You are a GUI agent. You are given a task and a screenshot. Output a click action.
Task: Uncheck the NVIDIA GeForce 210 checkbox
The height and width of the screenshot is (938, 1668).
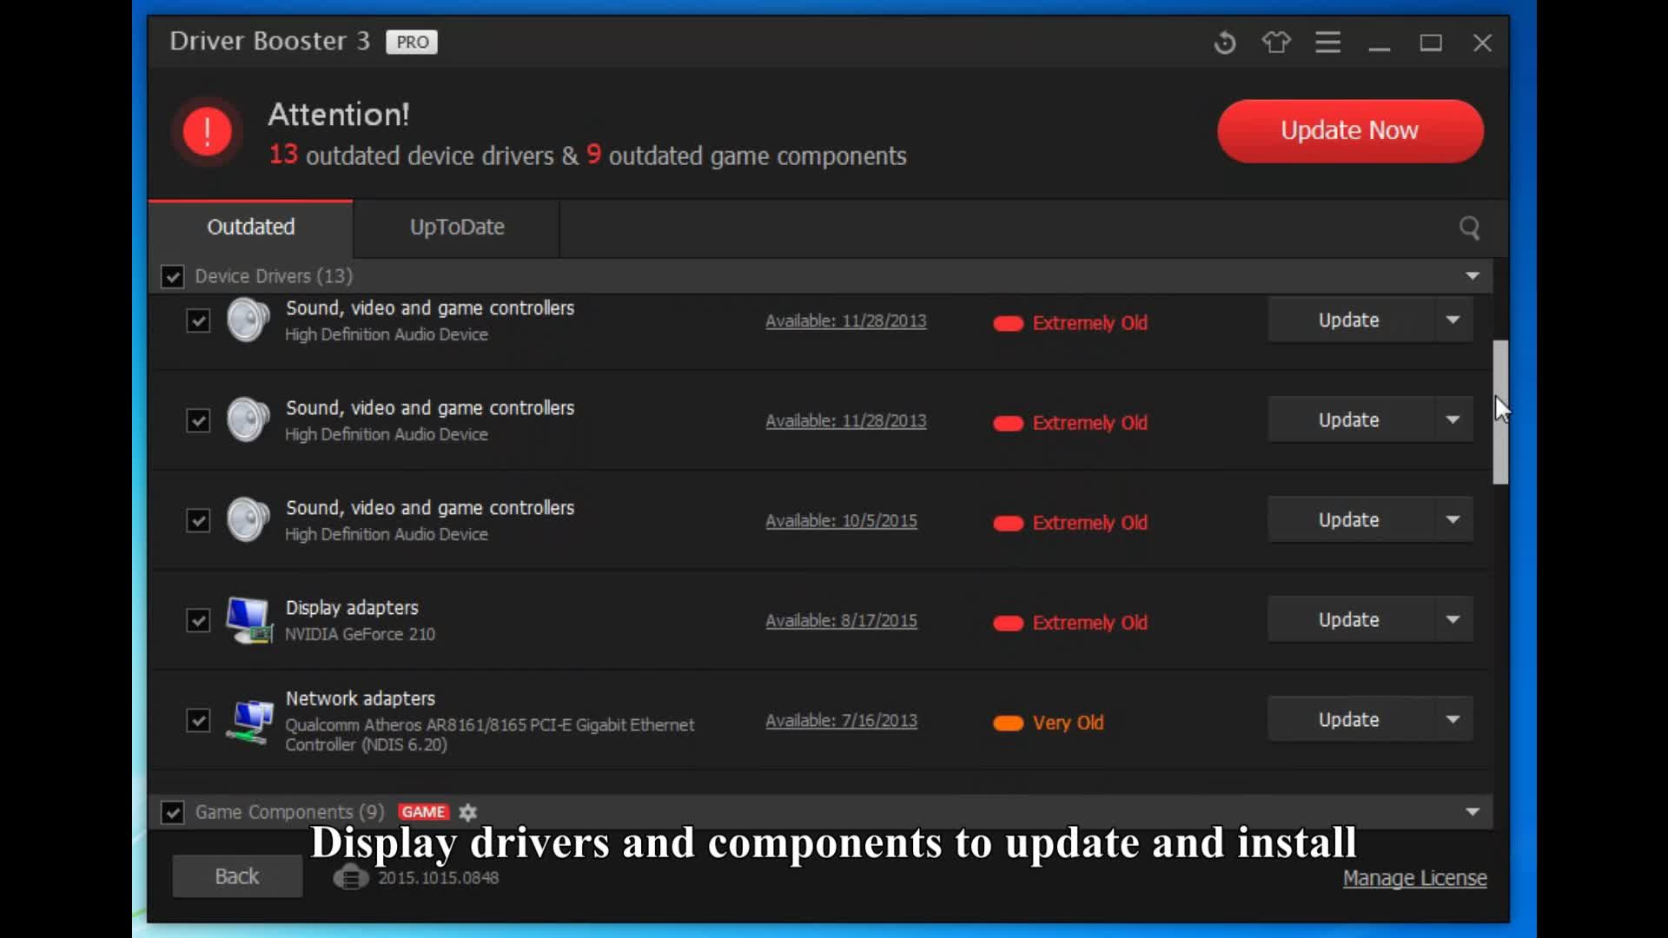click(198, 621)
